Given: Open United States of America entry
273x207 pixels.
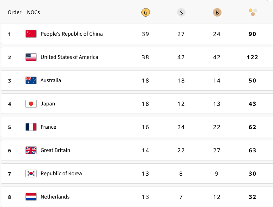Looking at the screenshot, I should pos(69,57).
